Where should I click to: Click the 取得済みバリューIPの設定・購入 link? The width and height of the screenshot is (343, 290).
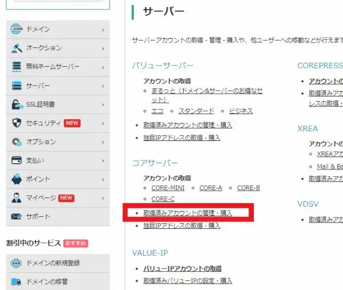(x=188, y=281)
